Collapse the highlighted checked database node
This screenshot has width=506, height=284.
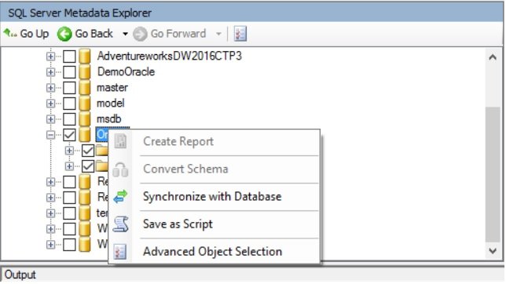coord(50,135)
